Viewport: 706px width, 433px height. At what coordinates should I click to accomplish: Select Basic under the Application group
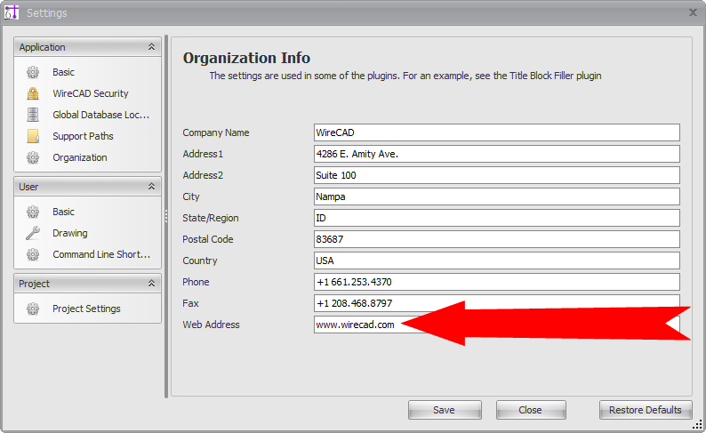point(63,72)
